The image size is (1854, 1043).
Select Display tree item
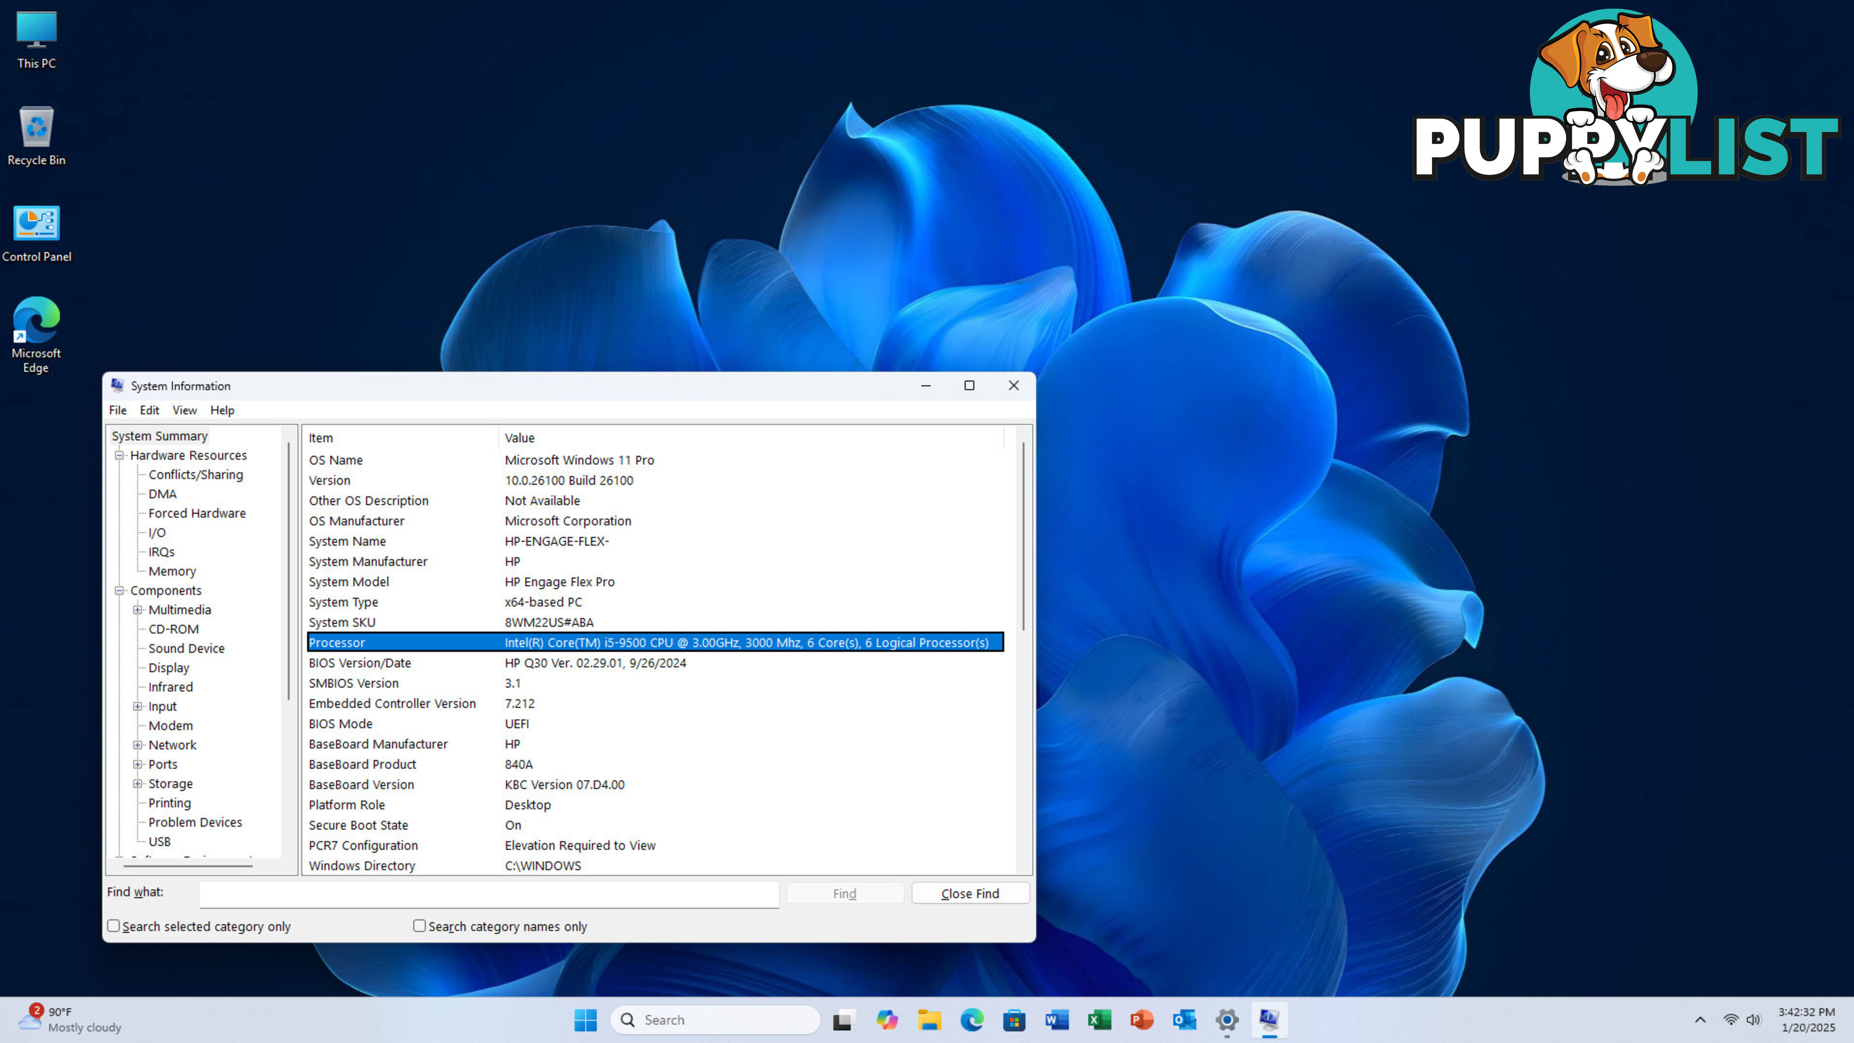(x=169, y=668)
